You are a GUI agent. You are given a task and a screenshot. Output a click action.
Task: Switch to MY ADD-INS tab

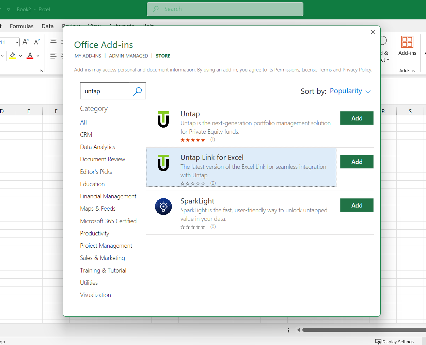coord(88,56)
